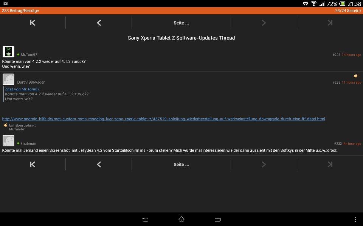Open Mr.Tom67's post asking about 4.1.2 downgrade

click(44, 64)
